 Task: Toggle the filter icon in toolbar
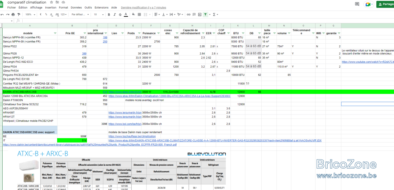(x=205, y=14)
